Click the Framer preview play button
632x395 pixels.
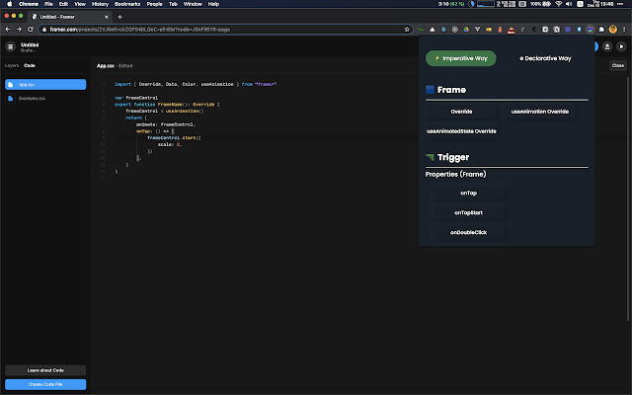[621, 46]
